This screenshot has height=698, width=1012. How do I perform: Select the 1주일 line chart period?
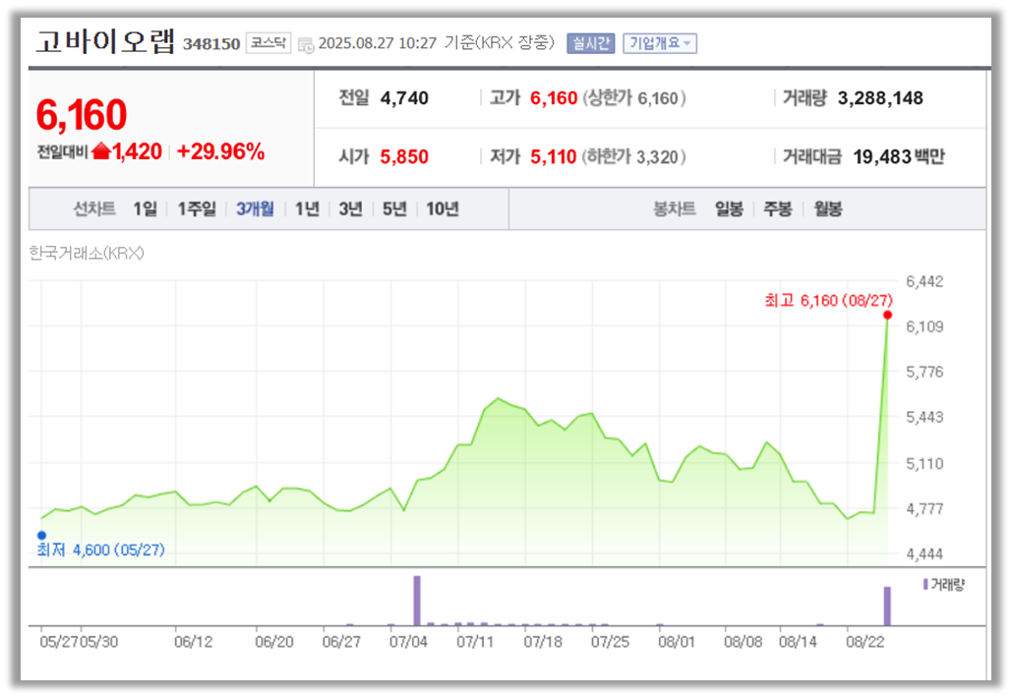[197, 209]
